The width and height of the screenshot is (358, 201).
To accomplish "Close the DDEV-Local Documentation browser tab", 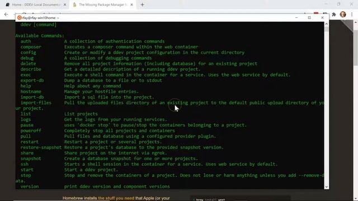I will [x=65, y=4].
